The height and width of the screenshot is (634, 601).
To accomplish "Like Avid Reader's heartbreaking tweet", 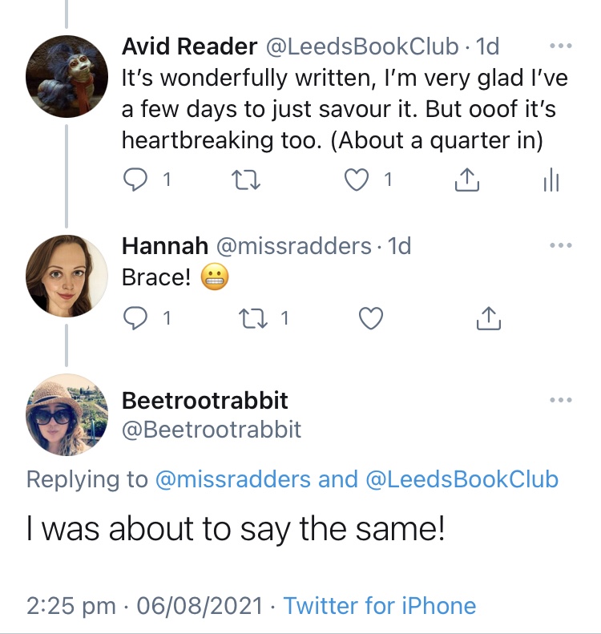I will pos(356,181).
